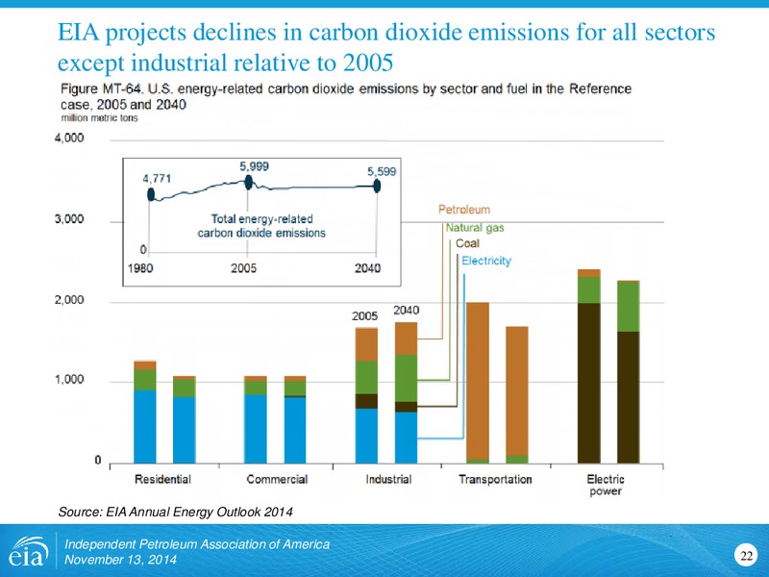Click the 4,000 y-axis label
769x577 pixels.
[69, 138]
